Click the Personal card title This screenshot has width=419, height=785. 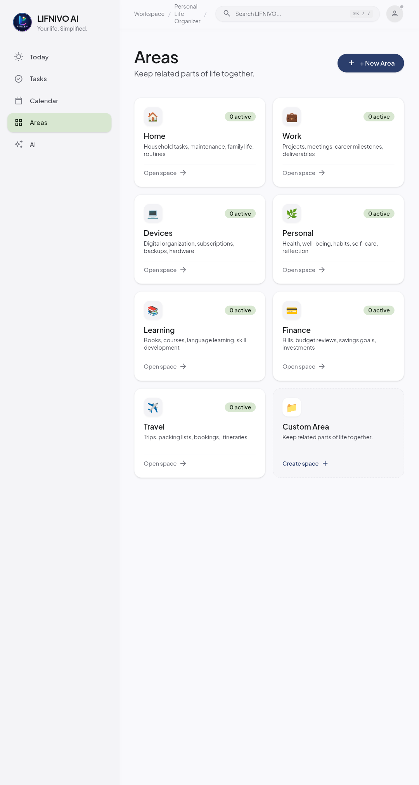tap(298, 233)
